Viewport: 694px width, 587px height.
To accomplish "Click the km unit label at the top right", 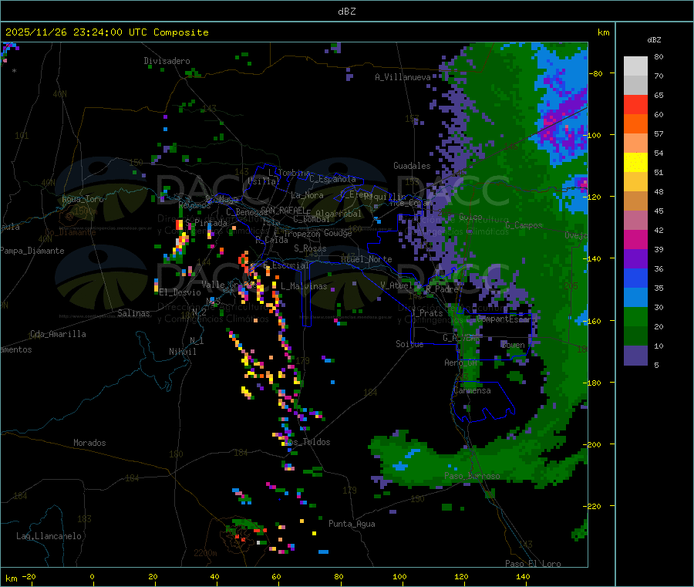I will [x=603, y=32].
